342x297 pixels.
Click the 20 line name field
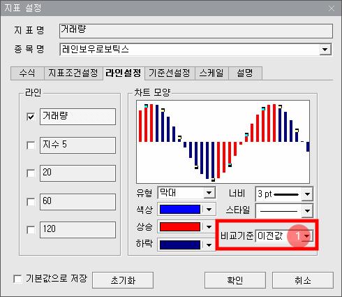[x=77, y=173]
